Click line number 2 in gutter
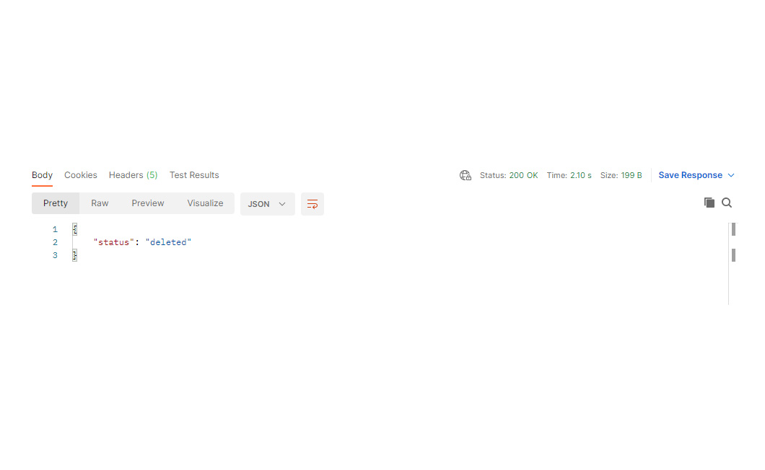 pos(55,242)
